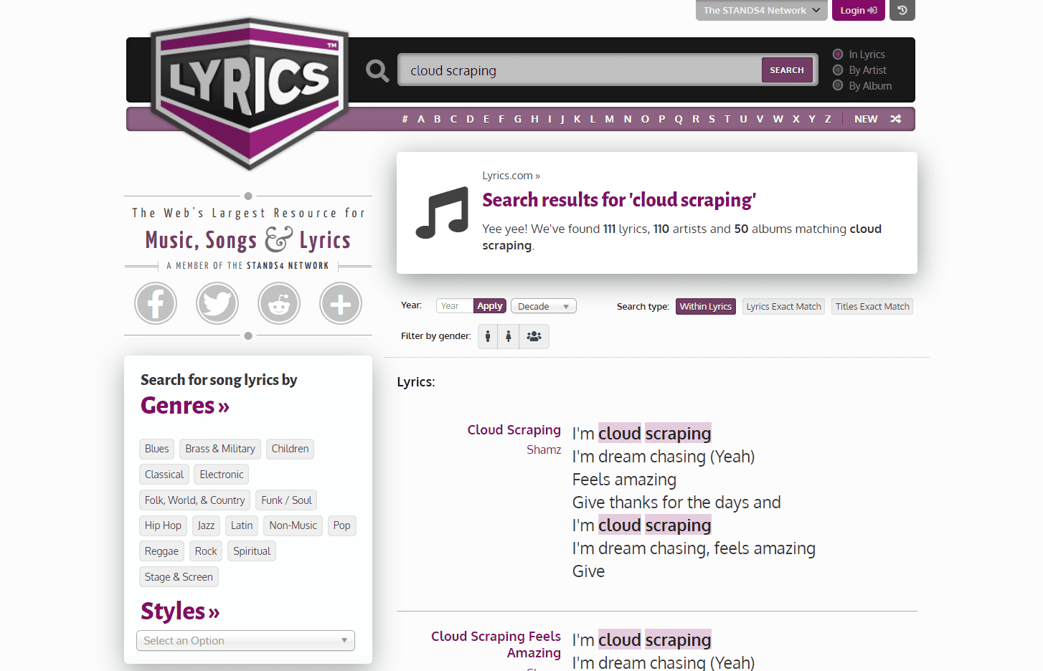Filter by female gender icon

click(x=508, y=336)
